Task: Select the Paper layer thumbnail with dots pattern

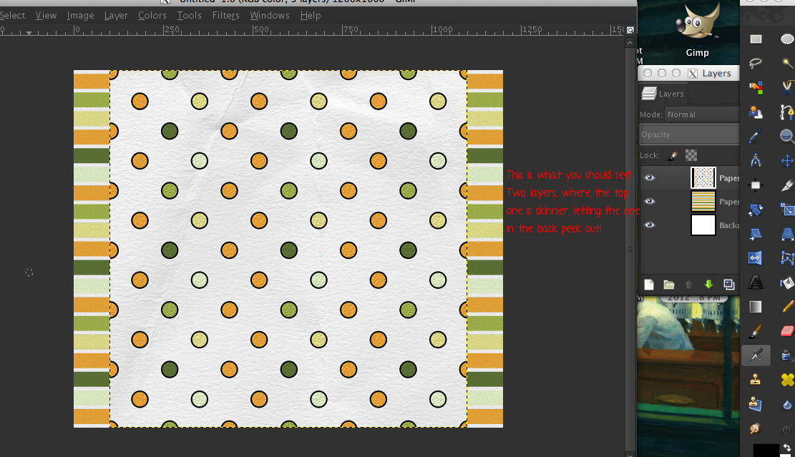Action: pos(703,177)
